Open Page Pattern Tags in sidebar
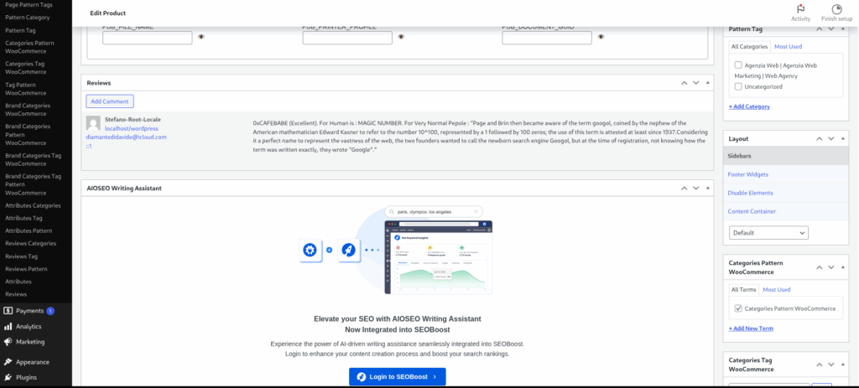859x388 pixels. 28,4
